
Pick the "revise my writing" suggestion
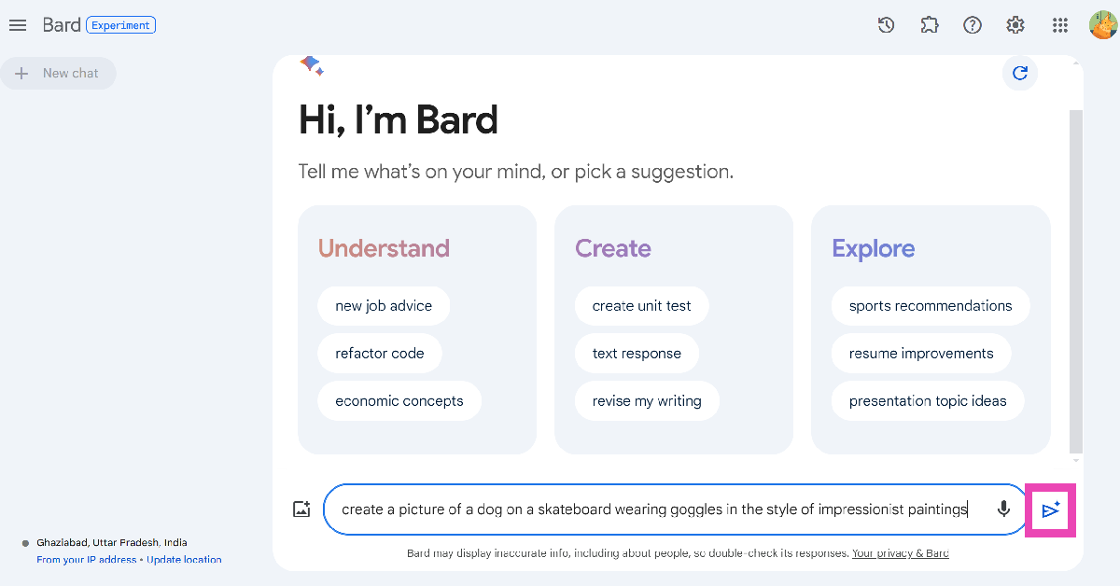[x=647, y=401]
